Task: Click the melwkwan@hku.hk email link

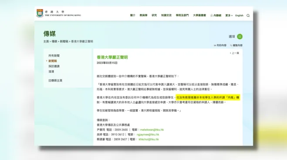Action: [x=152, y=130]
